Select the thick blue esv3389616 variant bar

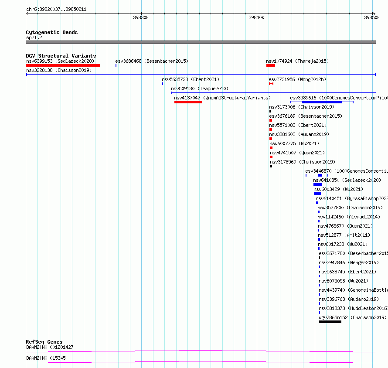(x=322, y=102)
